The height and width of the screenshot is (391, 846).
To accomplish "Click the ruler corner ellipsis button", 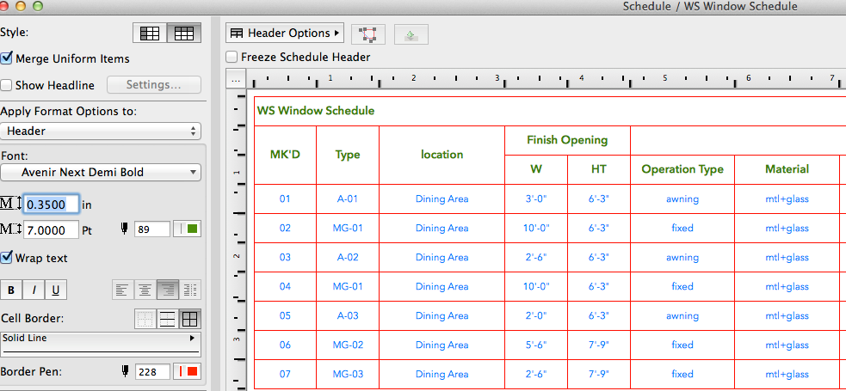I will click(x=235, y=80).
